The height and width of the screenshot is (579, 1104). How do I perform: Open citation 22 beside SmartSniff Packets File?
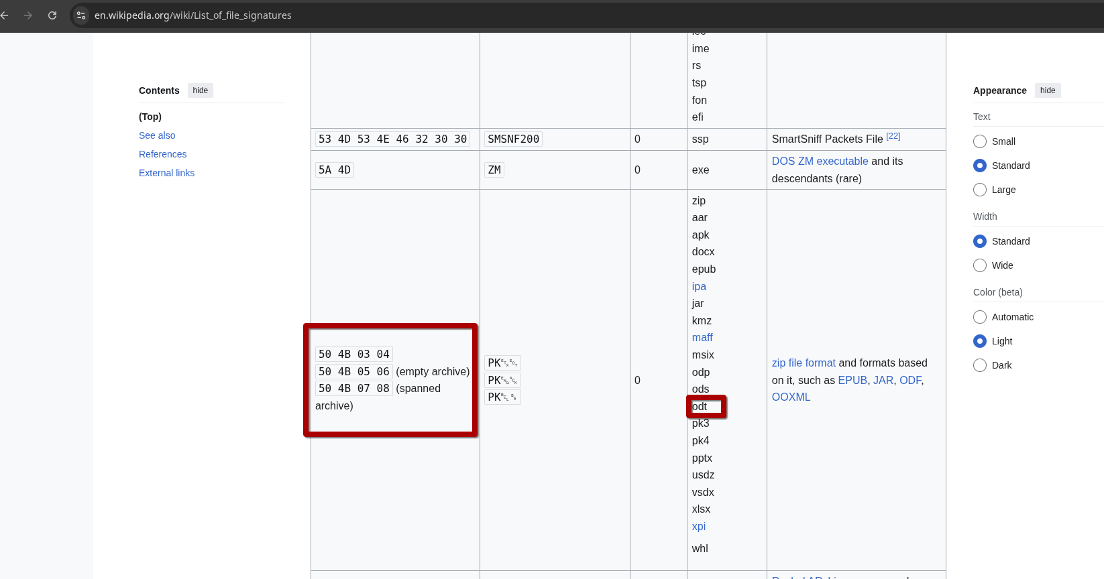(x=893, y=136)
